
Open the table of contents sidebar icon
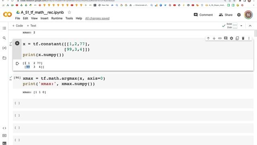point(4,28)
